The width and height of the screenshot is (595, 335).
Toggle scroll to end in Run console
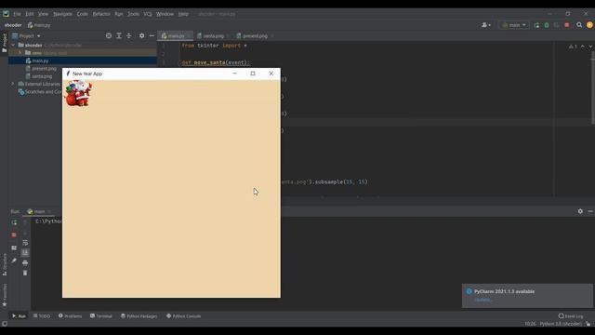25,252
